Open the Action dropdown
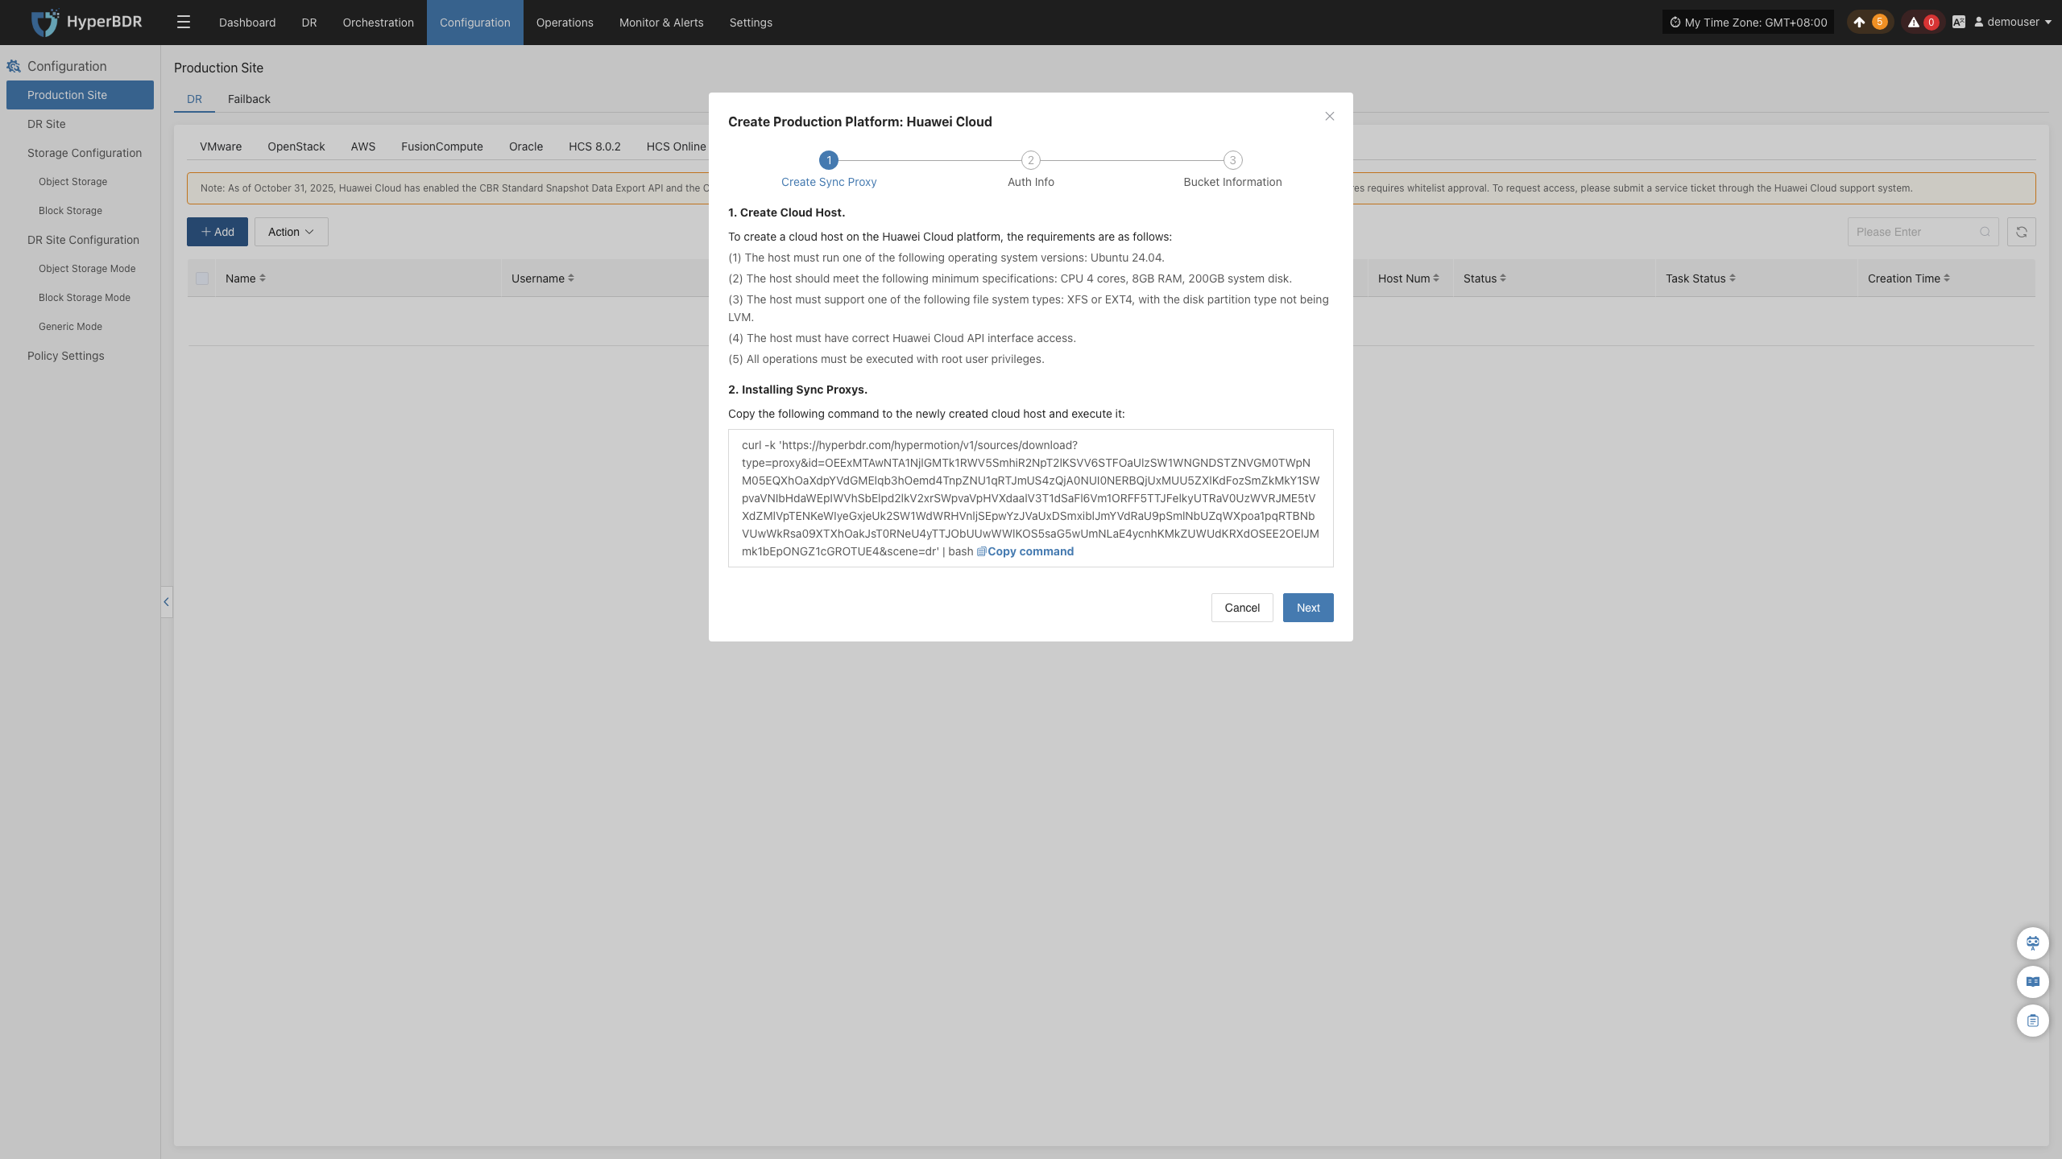2062x1159 pixels. [x=292, y=232]
